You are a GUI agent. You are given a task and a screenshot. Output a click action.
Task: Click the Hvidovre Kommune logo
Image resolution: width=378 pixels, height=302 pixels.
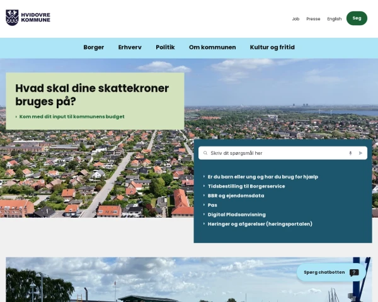(28, 18)
